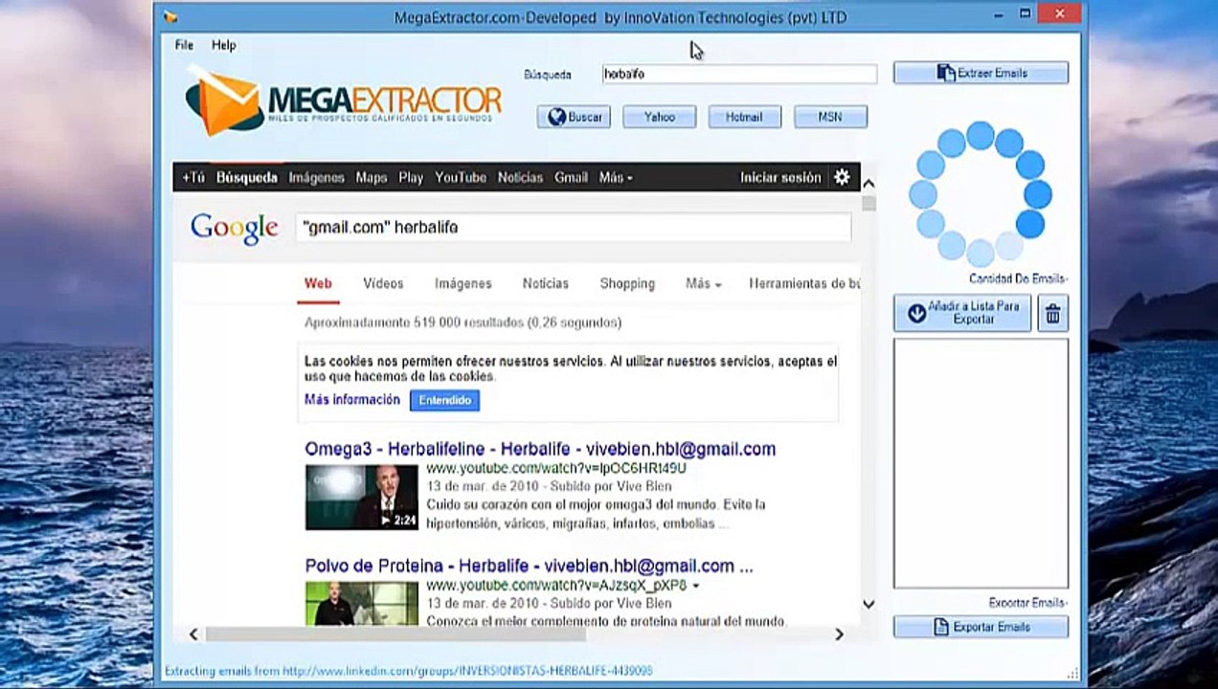Click the Cantidad De Emails label

1018,278
